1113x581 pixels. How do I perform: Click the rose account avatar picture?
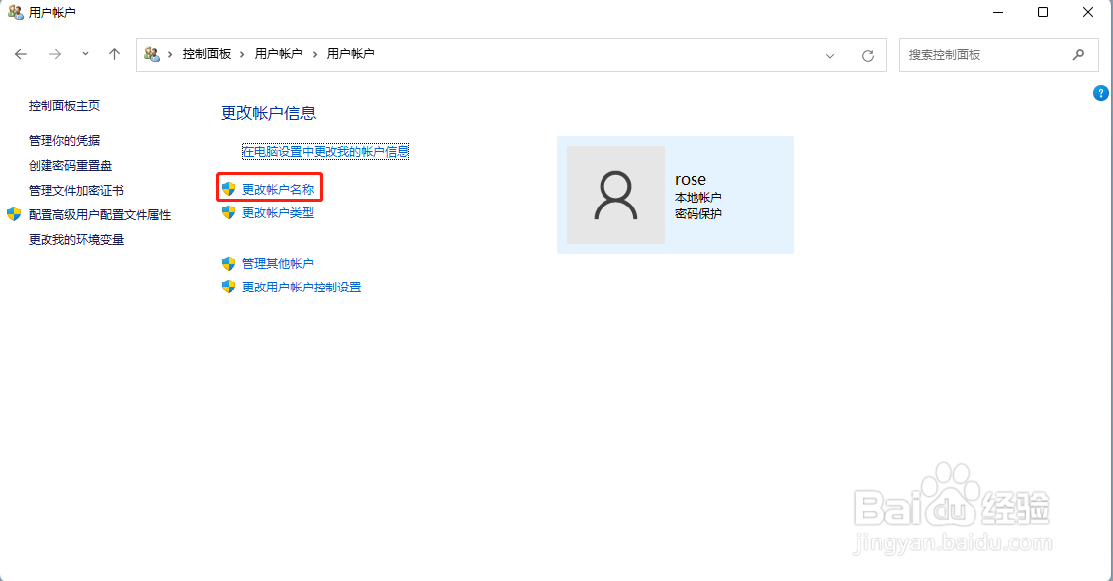(614, 195)
